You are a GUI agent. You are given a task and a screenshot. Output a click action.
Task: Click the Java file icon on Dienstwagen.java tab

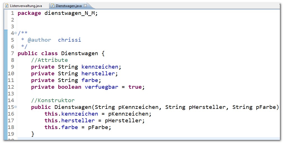coord(53,6)
